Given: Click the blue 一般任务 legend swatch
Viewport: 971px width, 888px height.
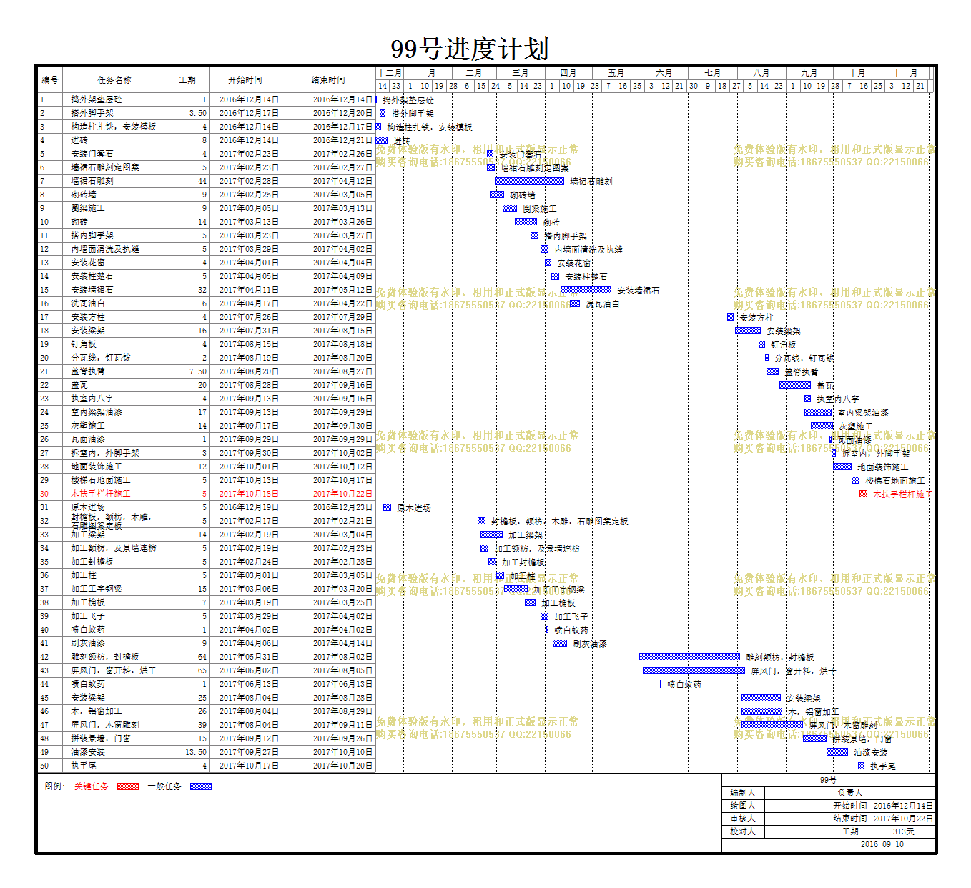Looking at the screenshot, I should pos(201,786).
